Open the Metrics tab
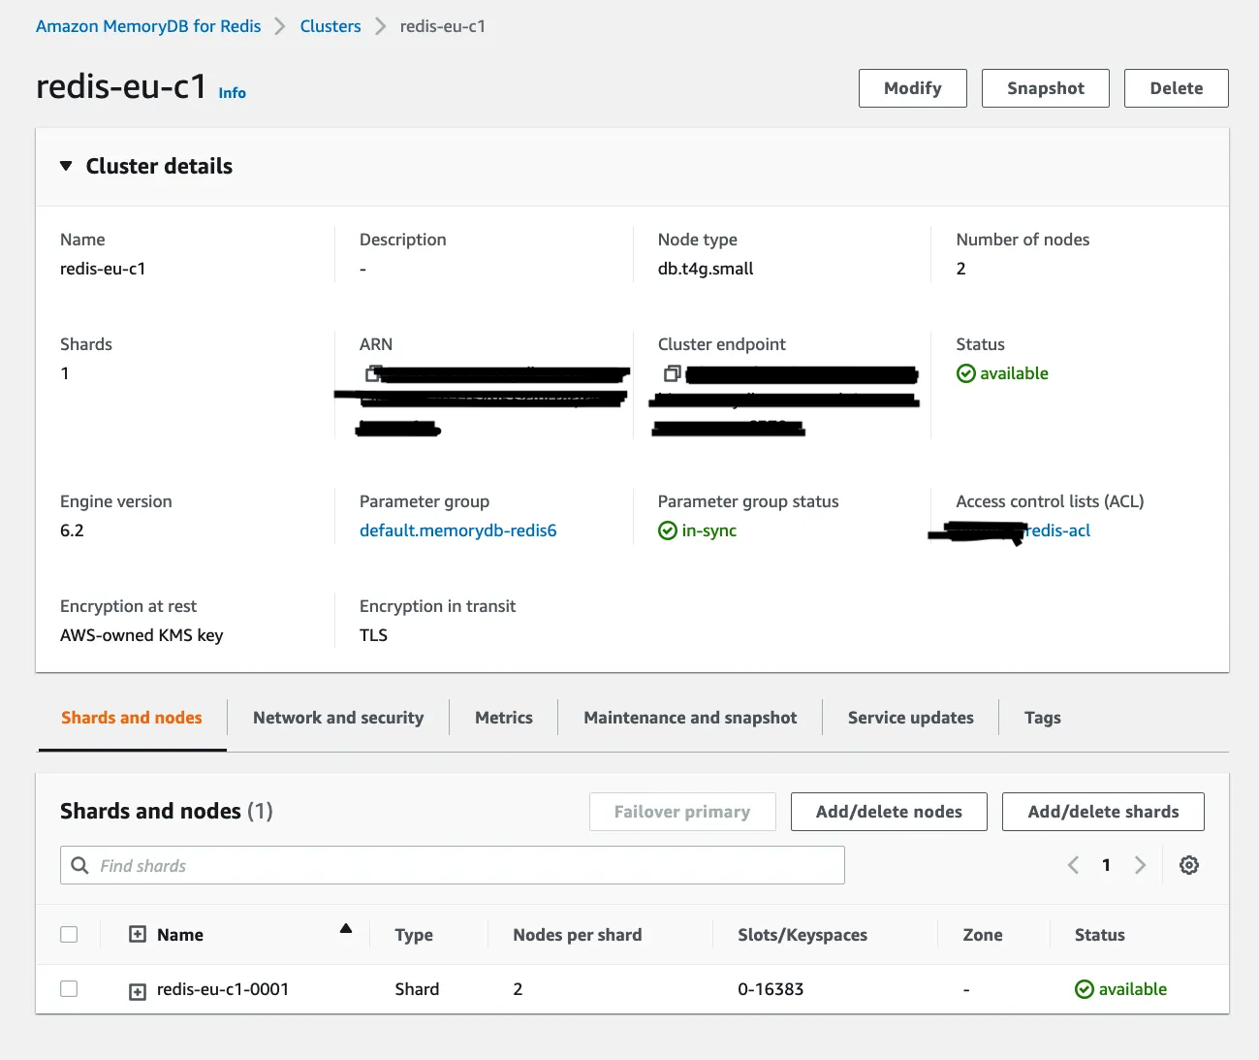Screen dimensions: 1259x1060 click(504, 718)
